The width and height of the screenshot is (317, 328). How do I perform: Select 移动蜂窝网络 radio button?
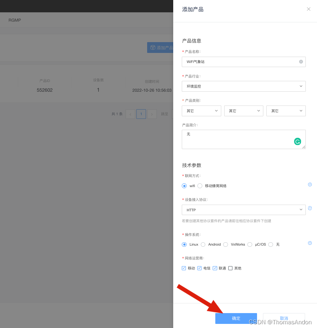pos(200,186)
